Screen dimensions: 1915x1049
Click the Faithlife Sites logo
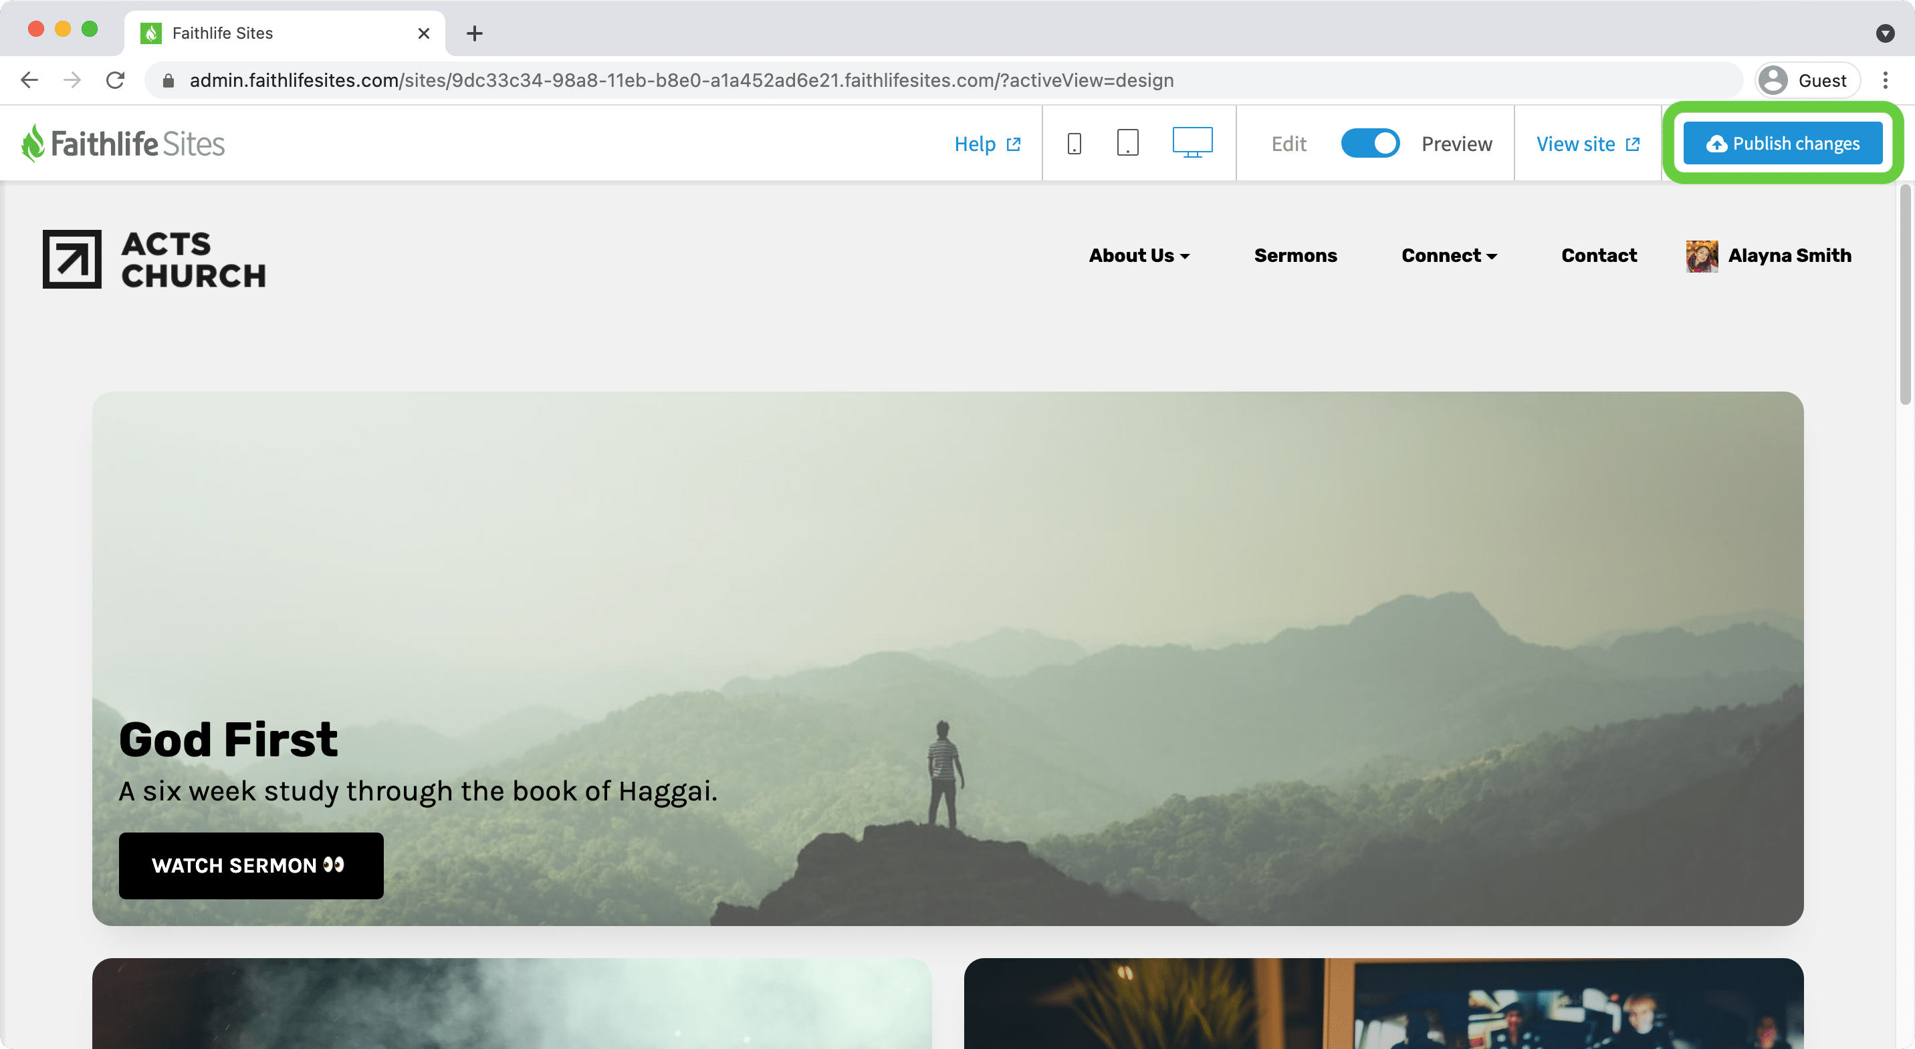coord(122,144)
